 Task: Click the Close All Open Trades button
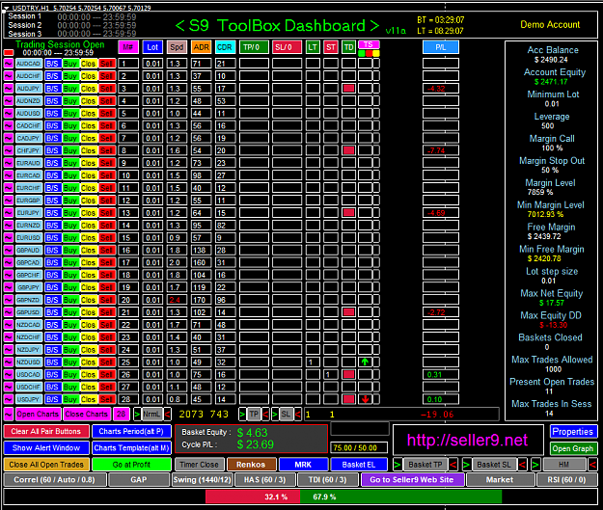[x=46, y=465]
